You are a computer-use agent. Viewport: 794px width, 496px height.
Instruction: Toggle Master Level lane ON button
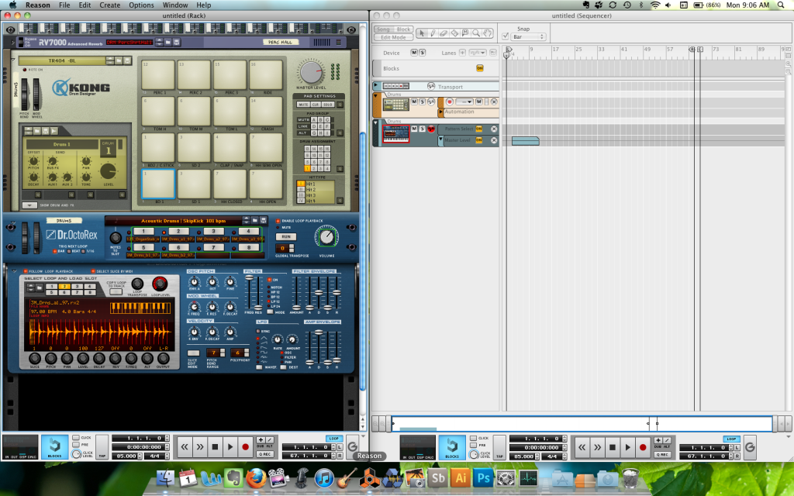(479, 140)
